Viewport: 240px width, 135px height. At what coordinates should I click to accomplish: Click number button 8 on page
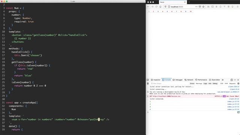click(181, 12)
